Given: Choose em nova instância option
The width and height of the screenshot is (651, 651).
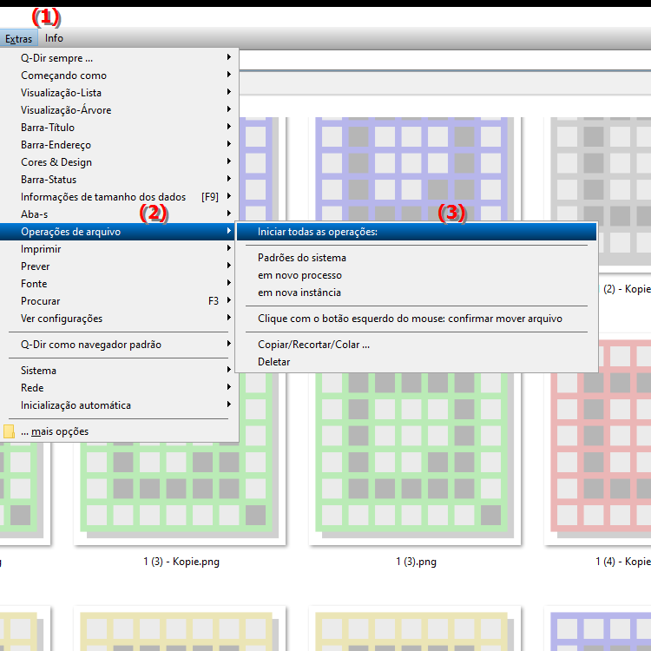Looking at the screenshot, I should tap(299, 293).
